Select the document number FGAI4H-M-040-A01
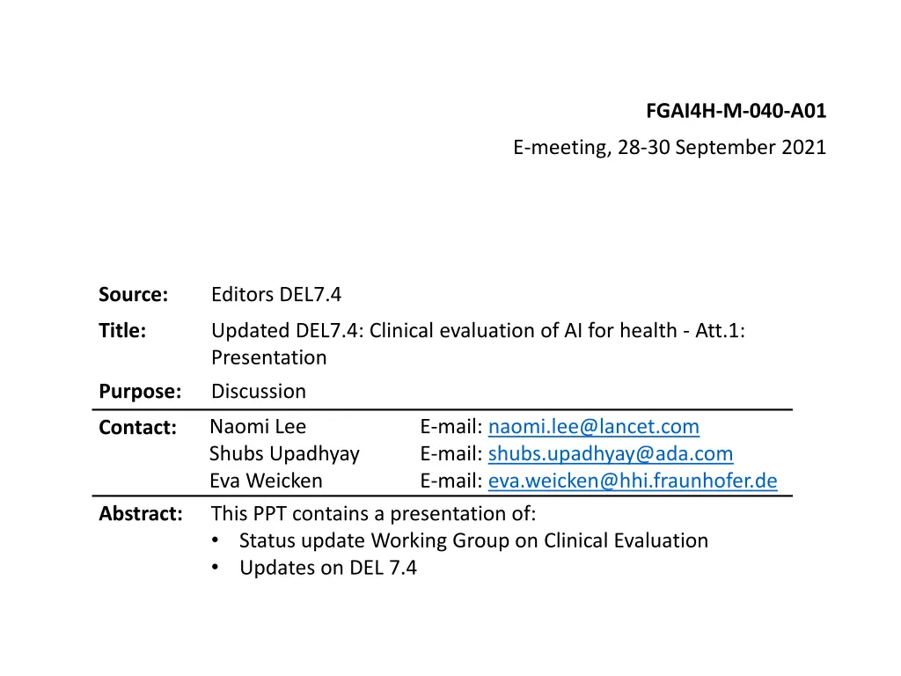 point(736,110)
